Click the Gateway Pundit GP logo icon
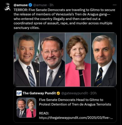The width and height of the screenshot is (122, 125). 19,93
